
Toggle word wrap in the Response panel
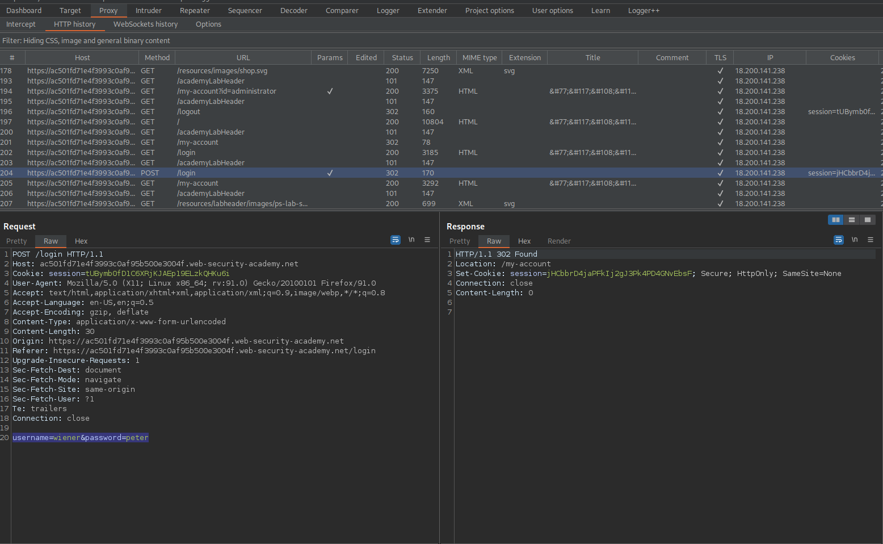coord(839,240)
